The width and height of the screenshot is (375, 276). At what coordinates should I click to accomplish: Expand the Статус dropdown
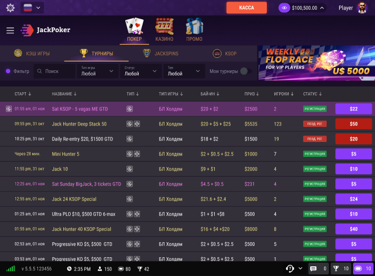coord(140,71)
